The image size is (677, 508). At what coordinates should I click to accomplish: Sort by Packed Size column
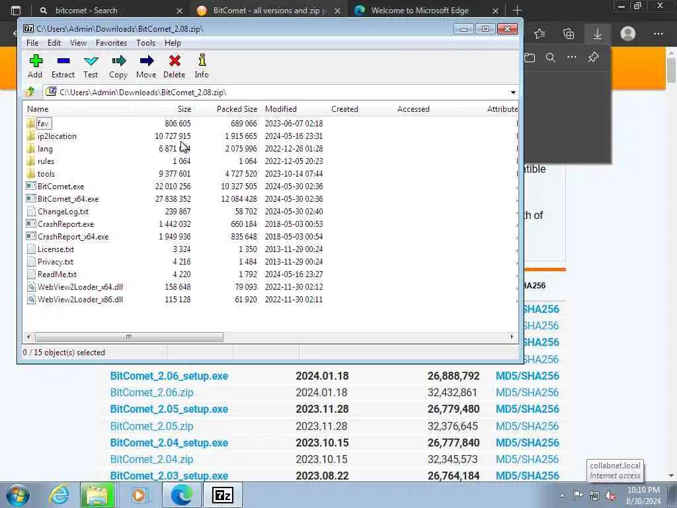pos(227,109)
